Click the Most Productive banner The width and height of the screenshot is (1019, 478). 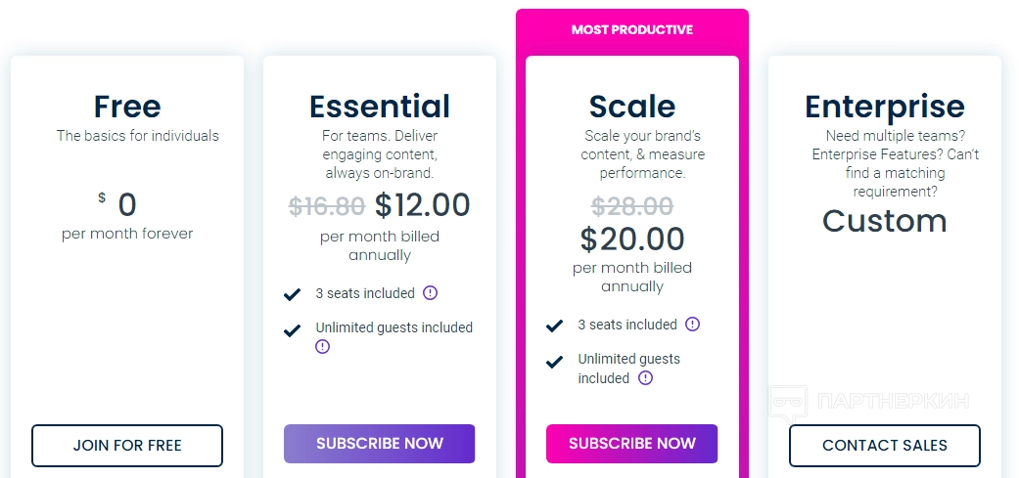coord(632,30)
